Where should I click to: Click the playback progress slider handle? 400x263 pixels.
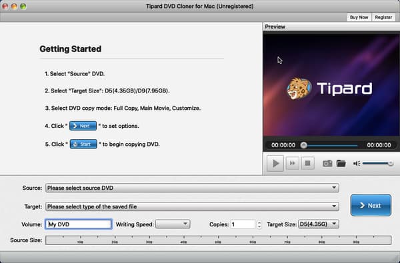[x=303, y=145]
